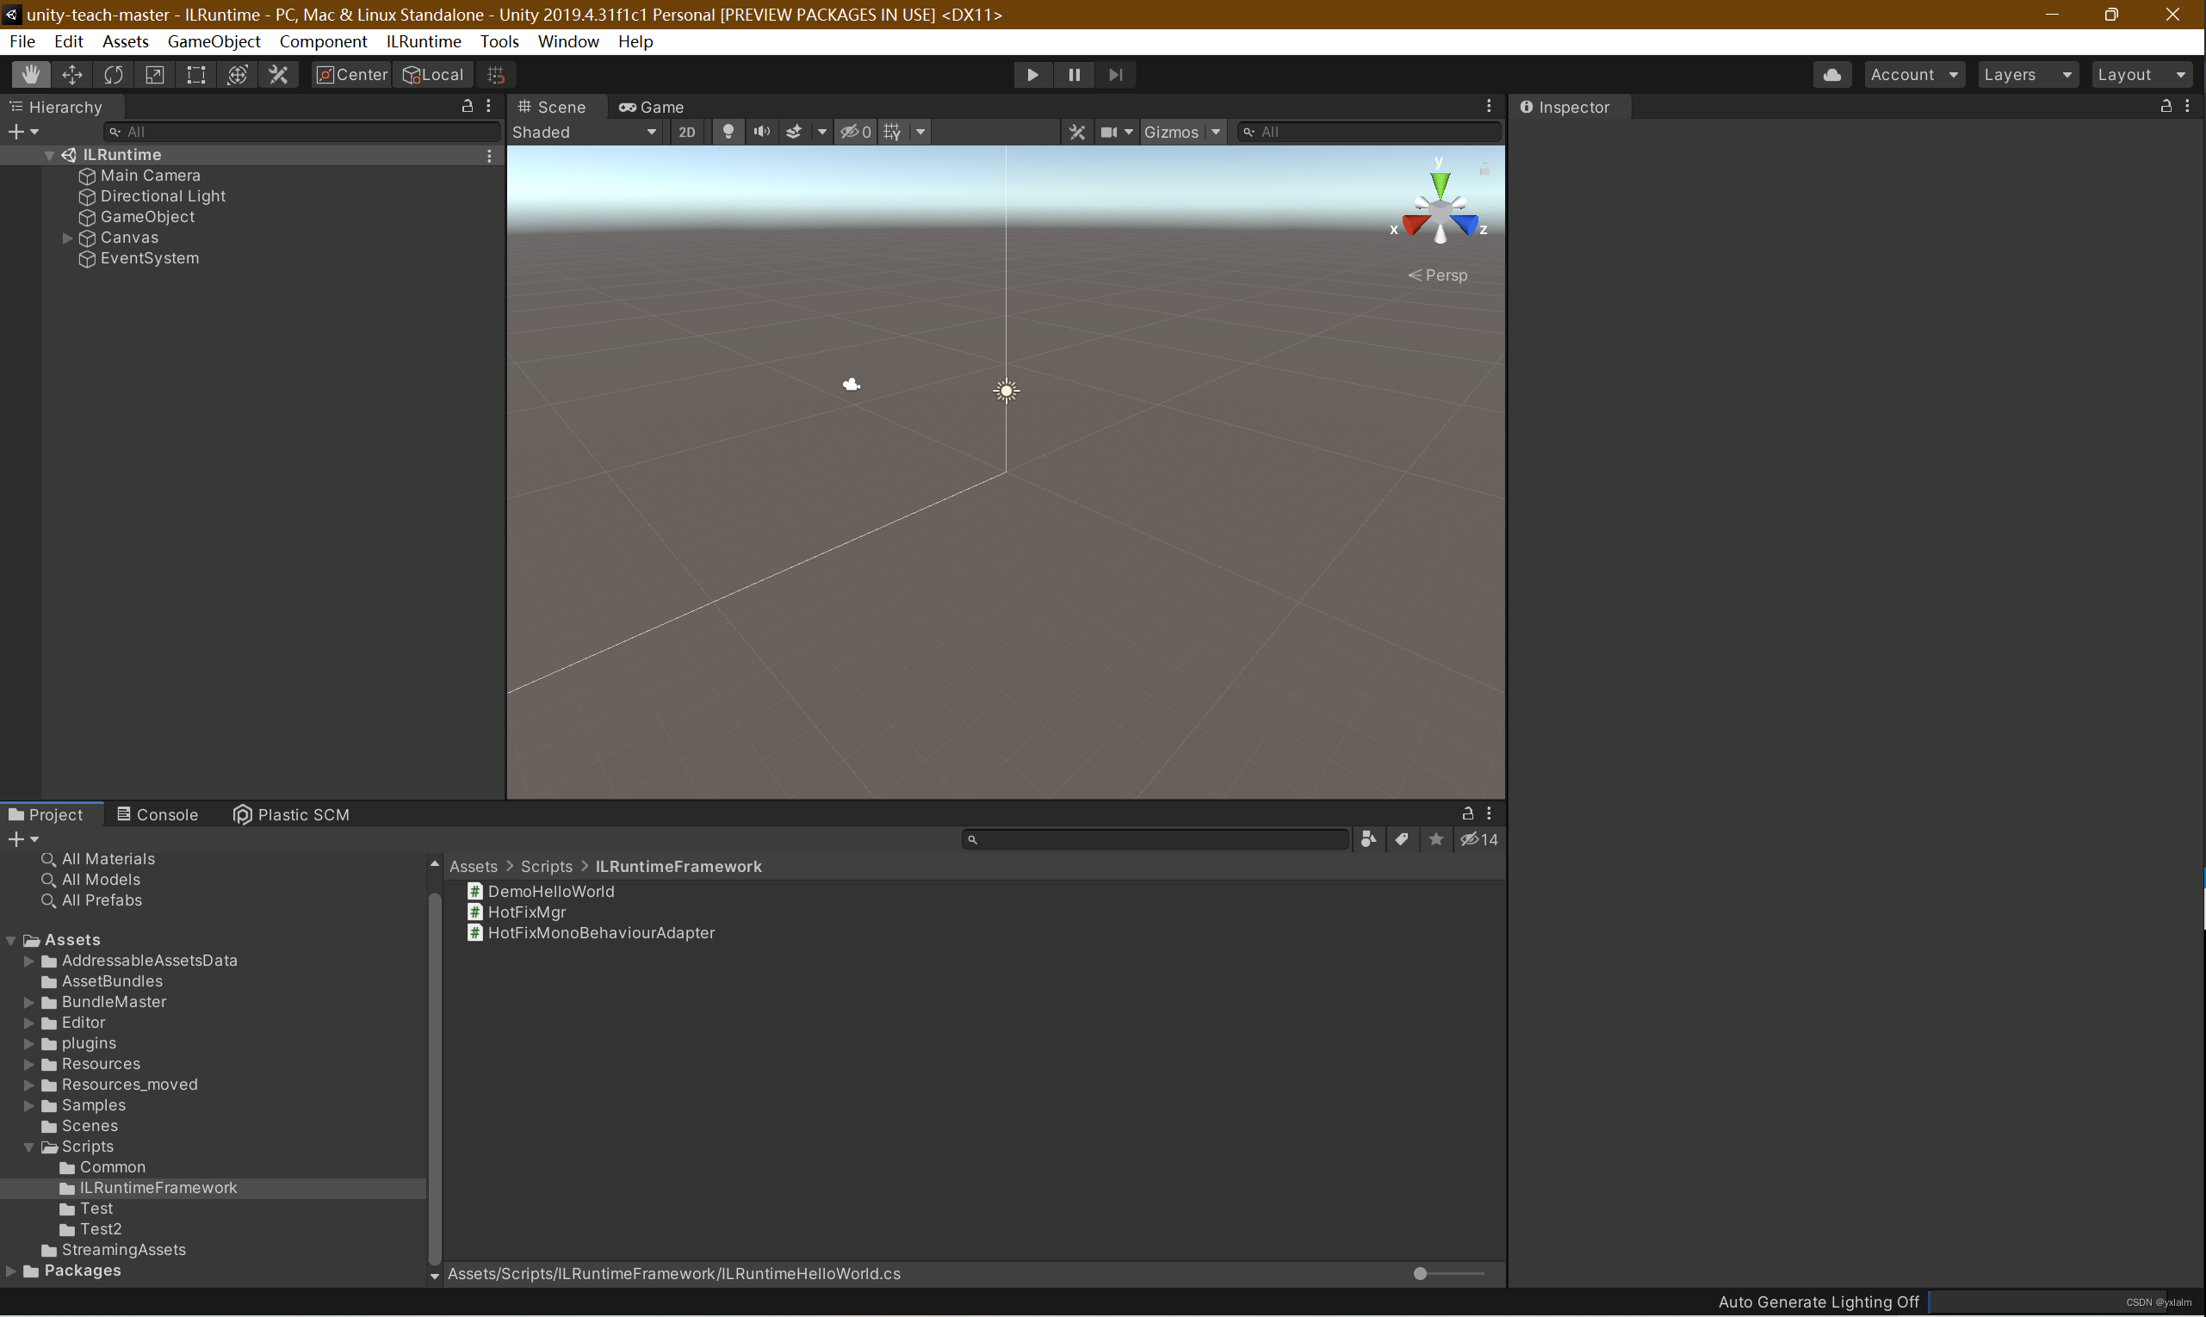
Task: Adjust the project icon size slider
Action: [x=1420, y=1273]
